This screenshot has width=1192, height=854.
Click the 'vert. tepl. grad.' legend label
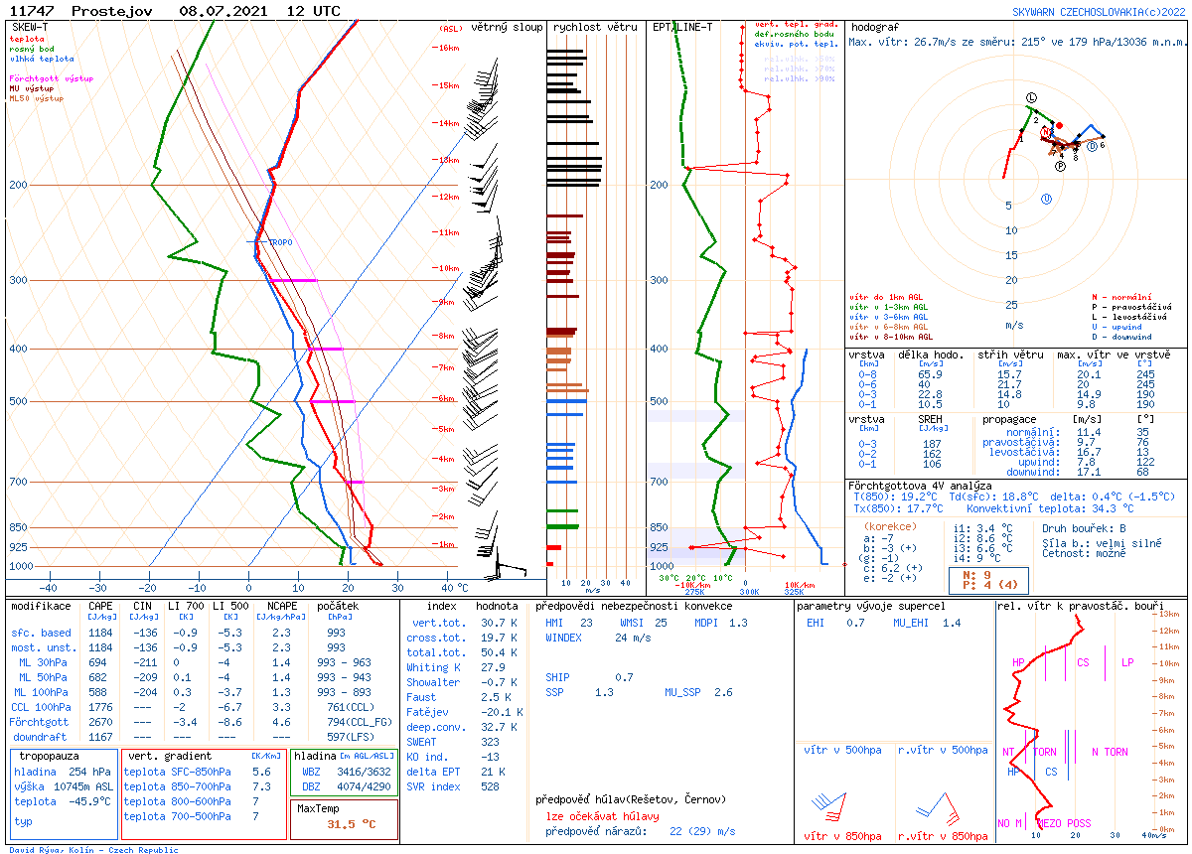tap(796, 25)
